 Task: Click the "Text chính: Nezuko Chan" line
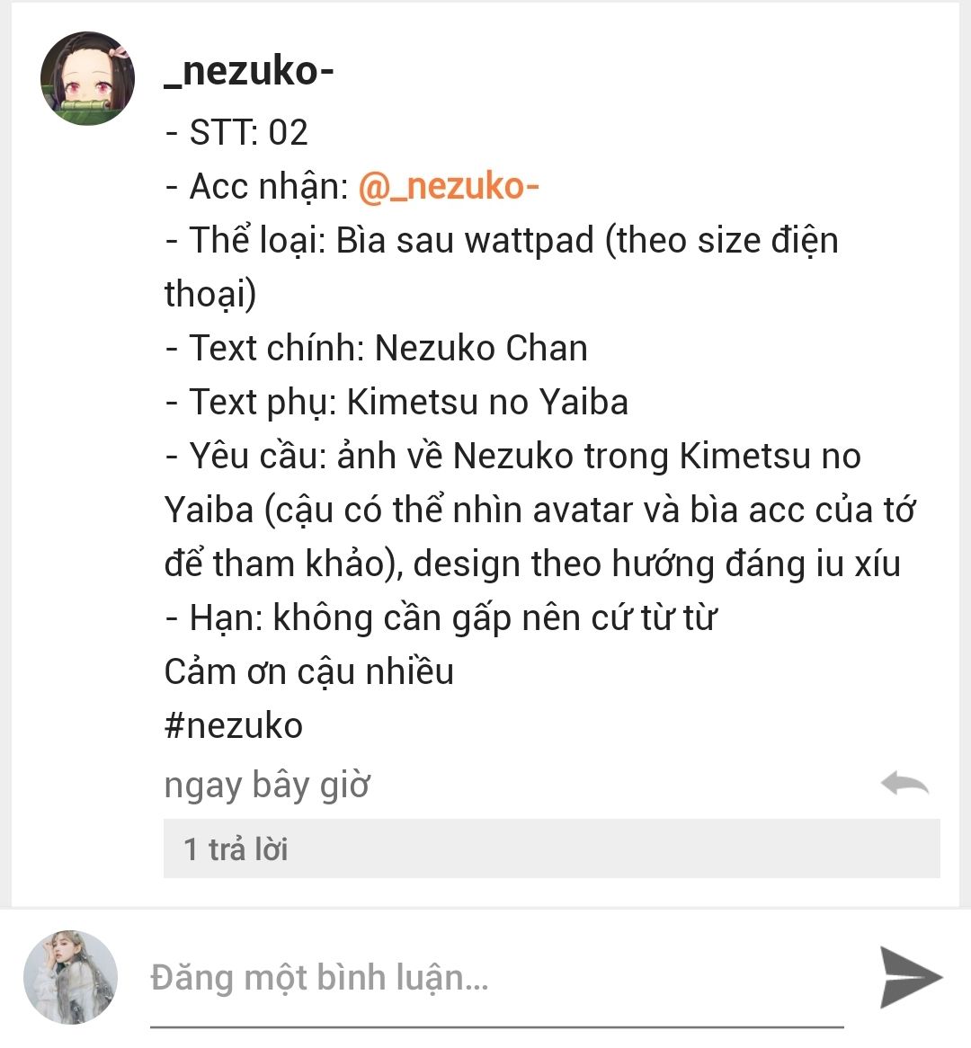377,348
